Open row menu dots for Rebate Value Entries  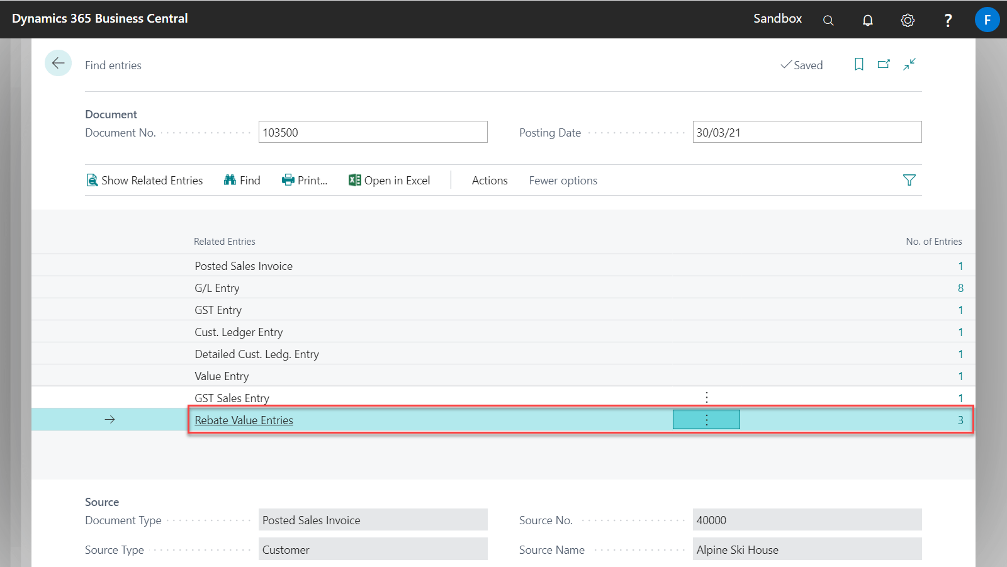click(707, 420)
